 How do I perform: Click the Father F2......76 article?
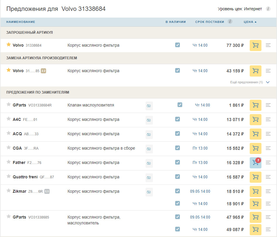(34, 163)
